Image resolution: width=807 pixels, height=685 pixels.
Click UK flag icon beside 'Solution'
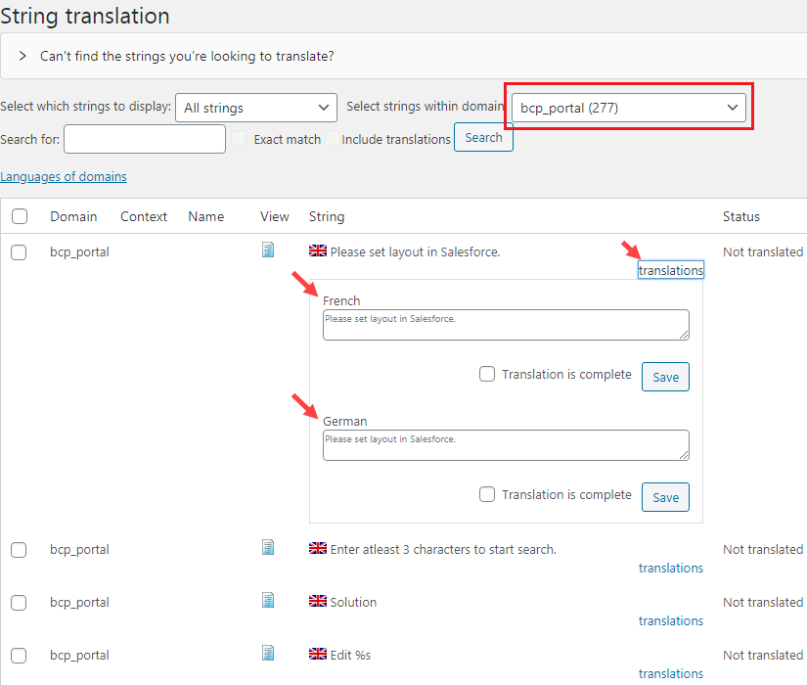318,602
